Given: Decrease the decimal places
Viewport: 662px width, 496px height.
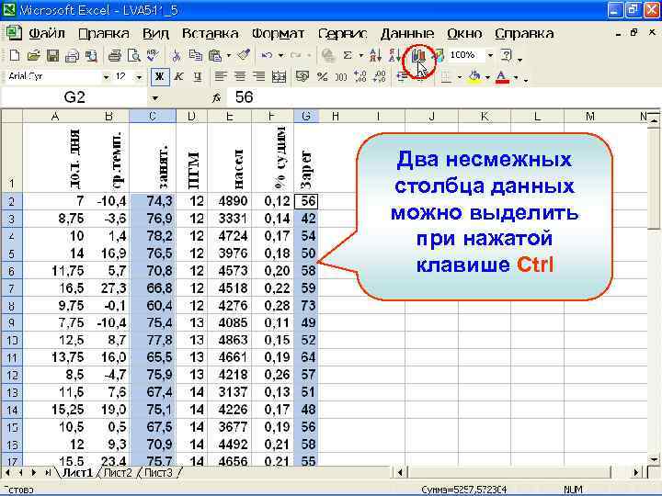Looking at the screenshot, I should 380,76.
